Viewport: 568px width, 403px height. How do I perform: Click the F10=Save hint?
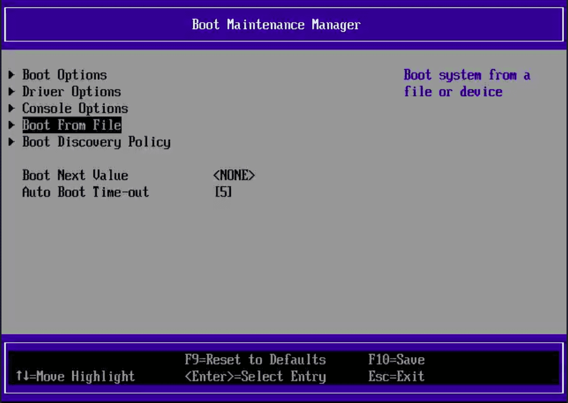(x=396, y=359)
